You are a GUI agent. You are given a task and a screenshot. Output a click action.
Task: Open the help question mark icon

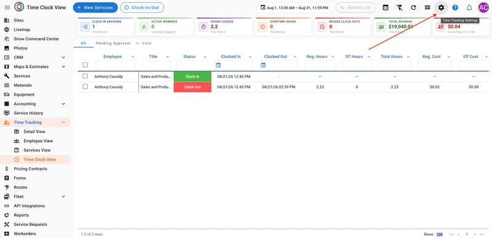pos(455,7)
